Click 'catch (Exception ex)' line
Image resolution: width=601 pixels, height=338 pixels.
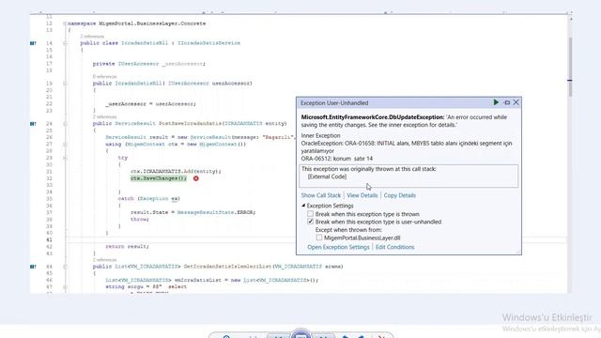[x=148, y=198]
